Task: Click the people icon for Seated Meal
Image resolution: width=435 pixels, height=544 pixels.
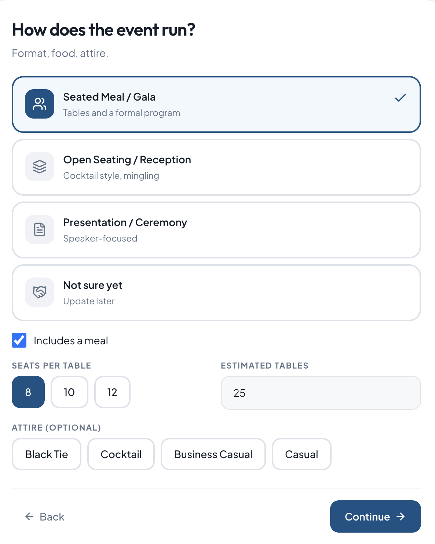Action: [x=40, y=104]
